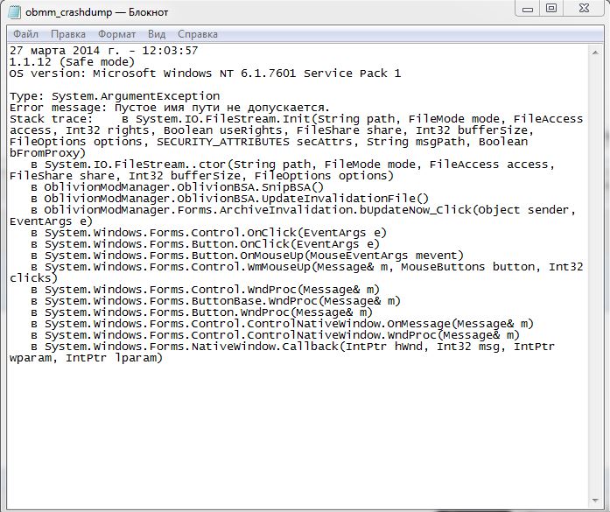The width and height of the screenshot is (610, 512).
Task: Click the 'OblivionBSA.UpdateInvalidationFile()' line
Action: pos(229,199)
